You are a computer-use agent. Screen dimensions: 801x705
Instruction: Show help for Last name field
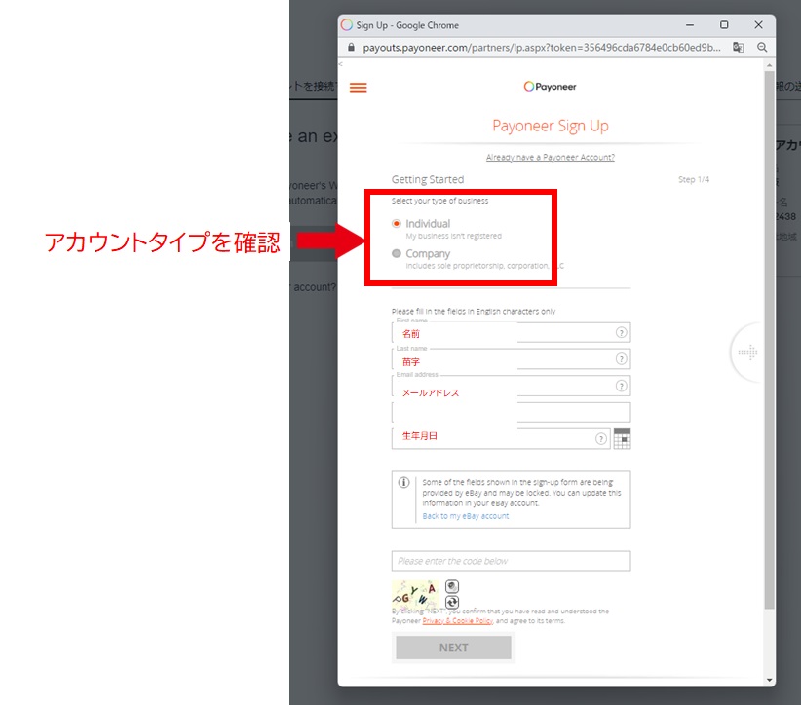coord(621,359)
